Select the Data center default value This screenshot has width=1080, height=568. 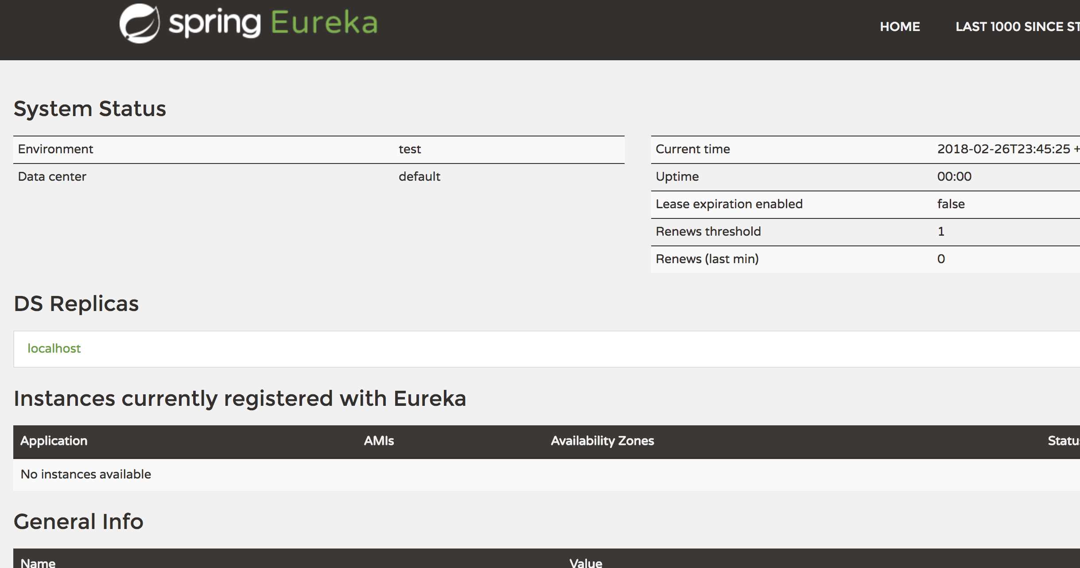[x=419, y=176]
